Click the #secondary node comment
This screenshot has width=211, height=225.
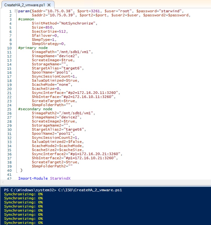point(35,109)
